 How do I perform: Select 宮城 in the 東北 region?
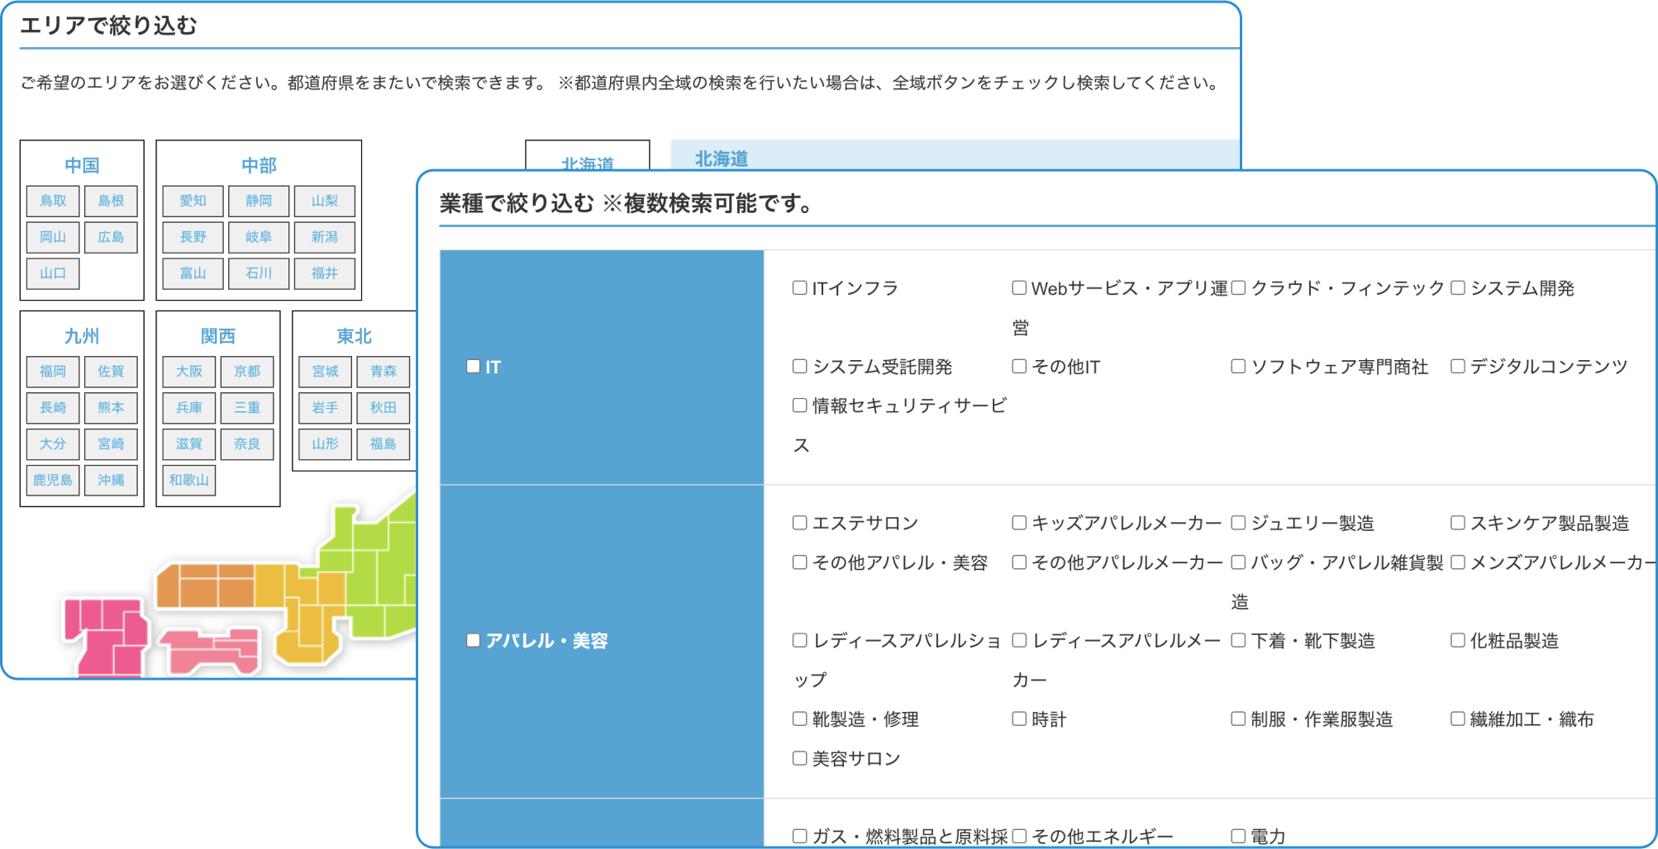[326, 372]
